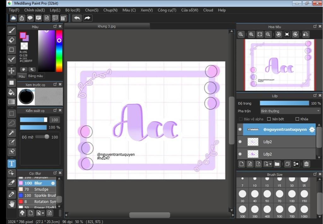
Task: Adjust the Độ trong opacity slider
Action: coord(284,103)
